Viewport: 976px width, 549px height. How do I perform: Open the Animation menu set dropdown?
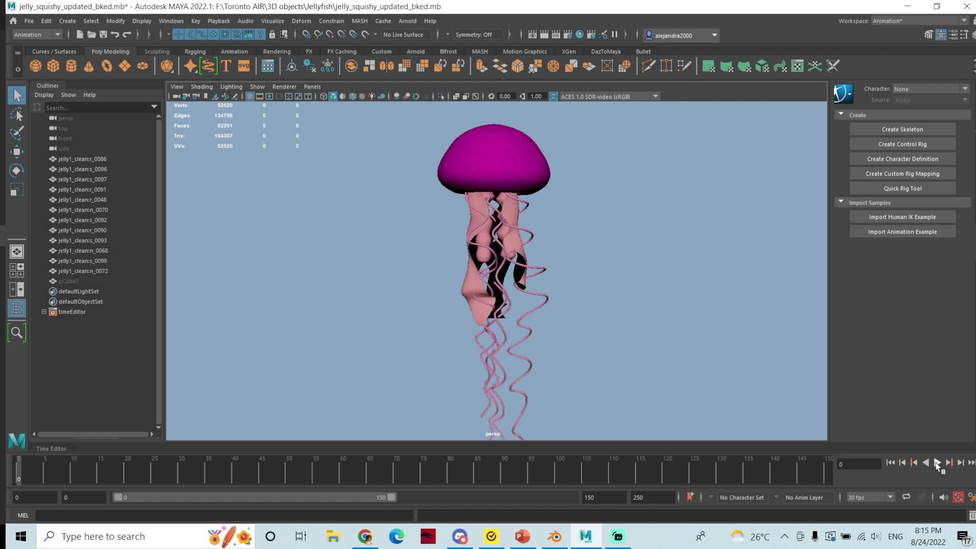click(37, 35)
